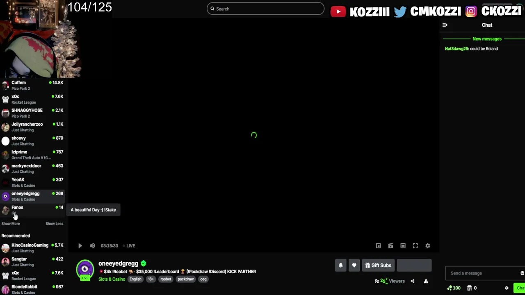Open Slots & Casino category link

(112, 279)
